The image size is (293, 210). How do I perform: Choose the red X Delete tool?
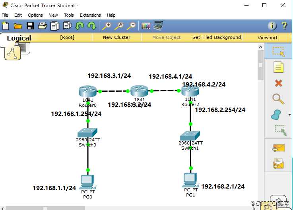[278, 83]
